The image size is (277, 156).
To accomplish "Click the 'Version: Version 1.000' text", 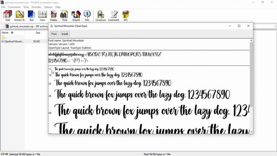I will tap(61, 44).
